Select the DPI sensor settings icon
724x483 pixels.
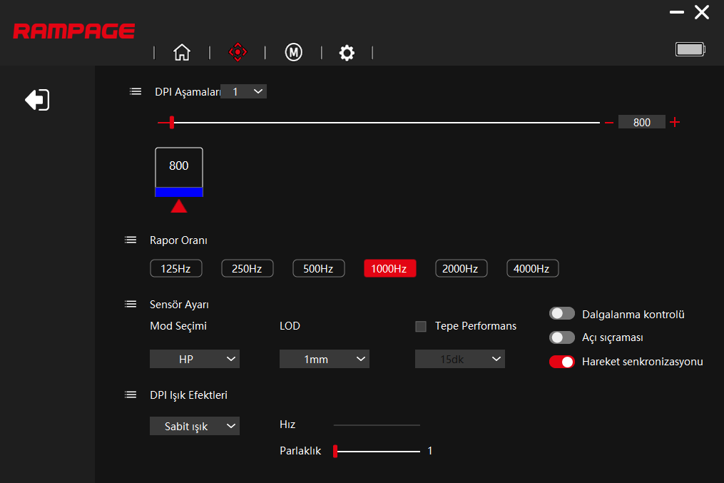[238, 52]
